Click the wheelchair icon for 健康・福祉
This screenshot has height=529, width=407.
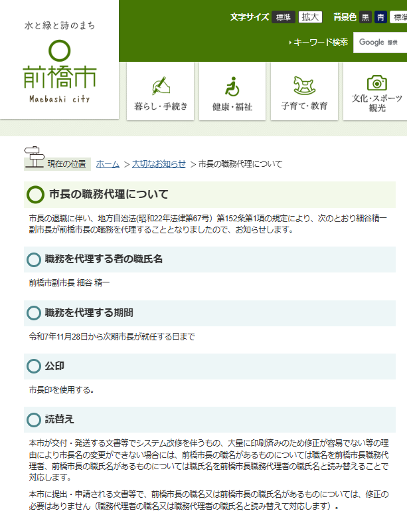point(232,86)
